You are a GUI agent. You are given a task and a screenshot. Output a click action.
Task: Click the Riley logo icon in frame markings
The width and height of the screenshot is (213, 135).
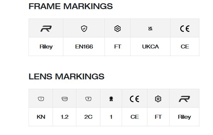(46, 29)
